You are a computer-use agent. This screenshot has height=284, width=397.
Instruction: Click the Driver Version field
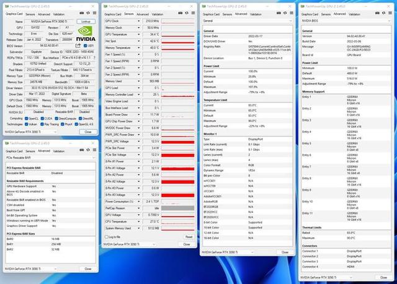[60, 88]
